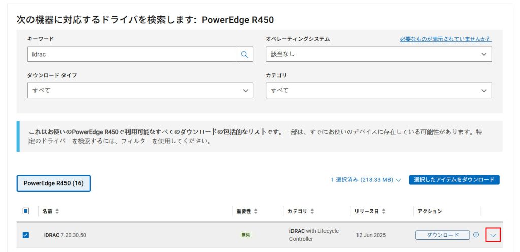
Task: Open the カテゴリ dropdown
Action: (378, 90)
